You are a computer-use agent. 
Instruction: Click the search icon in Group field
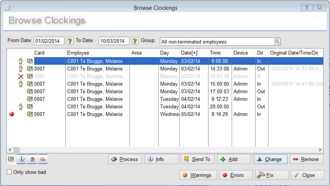(x=277, y=42)
